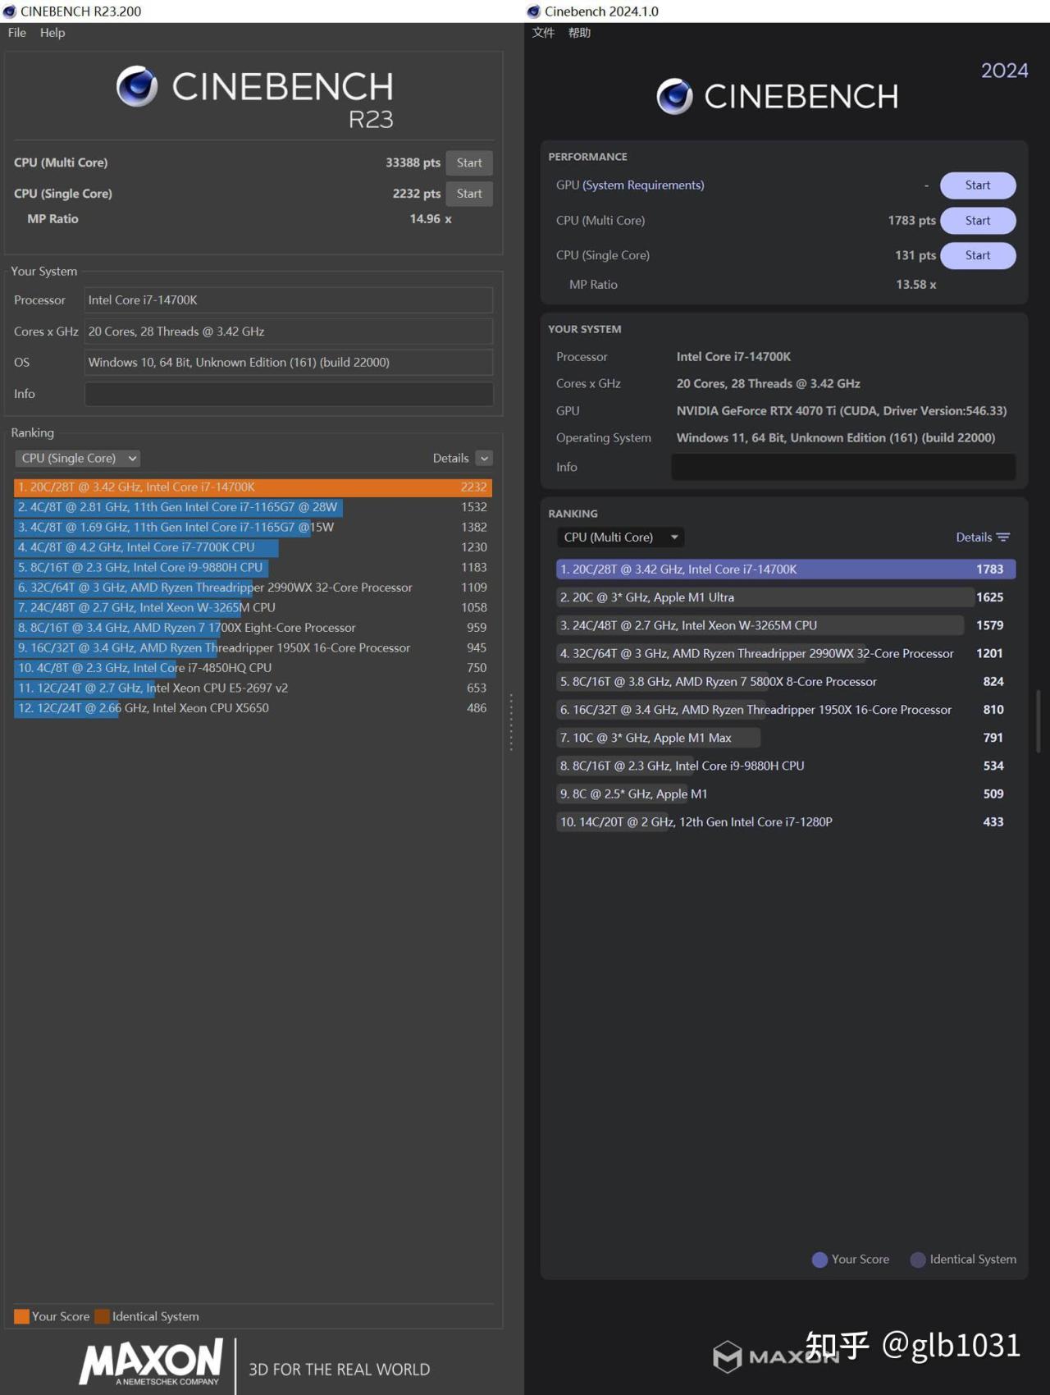Click the Maxon logo at bottom left

point(152,1362)
